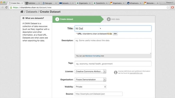Open the Markdown formatting link

[x=93, y=56]
